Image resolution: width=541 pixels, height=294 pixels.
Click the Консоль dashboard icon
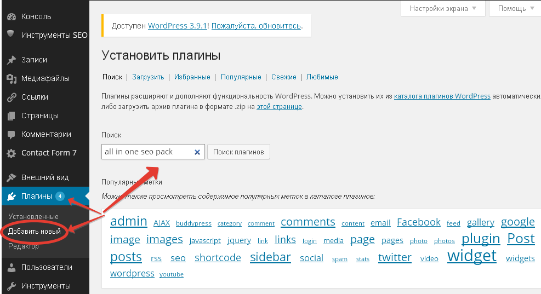point(12,16)
